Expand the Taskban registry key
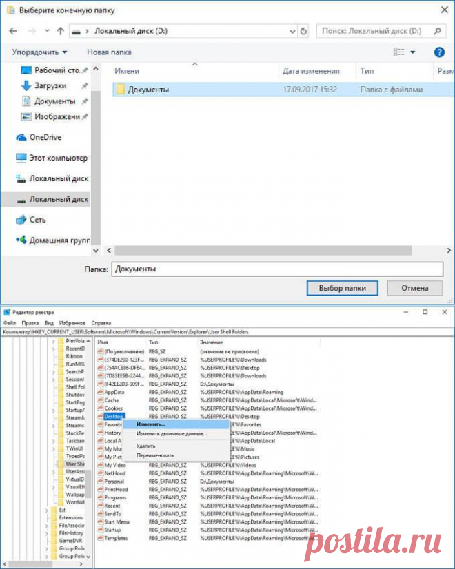The height and width of the screenshot is (569, 455). coord(54,441)
